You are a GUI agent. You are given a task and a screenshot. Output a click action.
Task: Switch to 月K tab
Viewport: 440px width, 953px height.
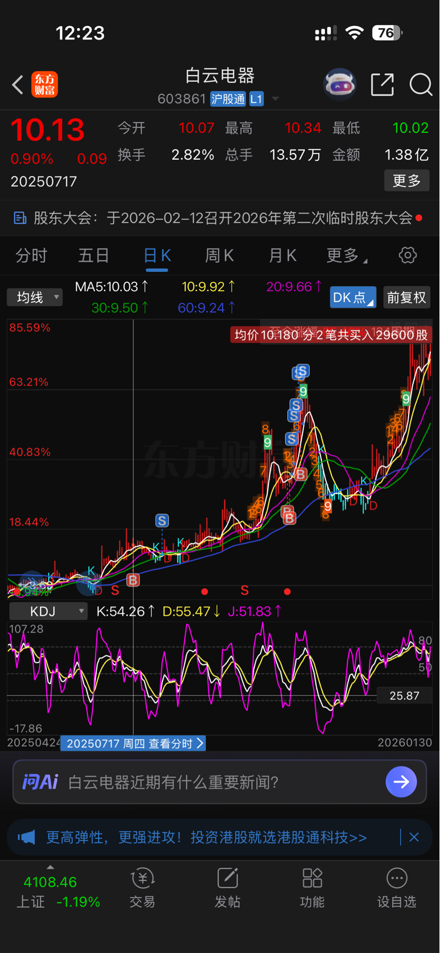pyautogui.click(x=283, y=255)
